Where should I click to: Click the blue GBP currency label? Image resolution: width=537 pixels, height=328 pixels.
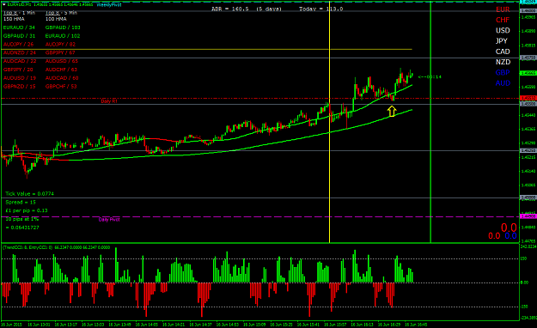click(x=503, y=73)
